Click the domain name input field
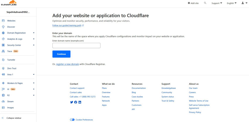 pos(76,45)
